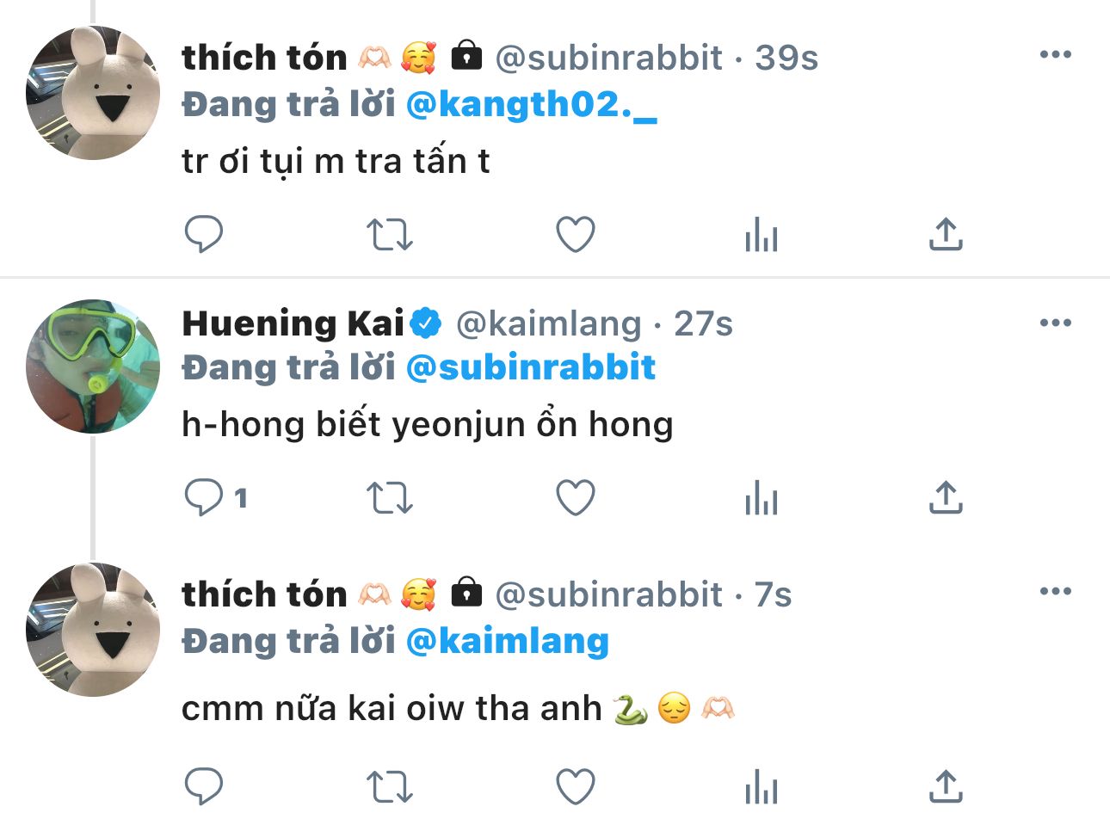Image resolution: width=1110 pixels, height=819 pixels.
Task: Open more options on Huening Kai's tweet
Action: click(1055, 323)
